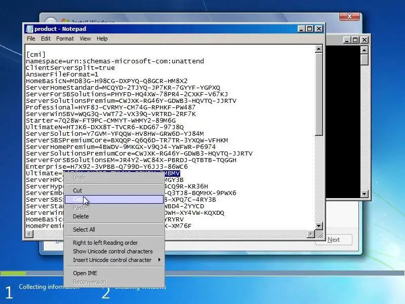Click the Starter=7Q28W key line

coord(100,121)
